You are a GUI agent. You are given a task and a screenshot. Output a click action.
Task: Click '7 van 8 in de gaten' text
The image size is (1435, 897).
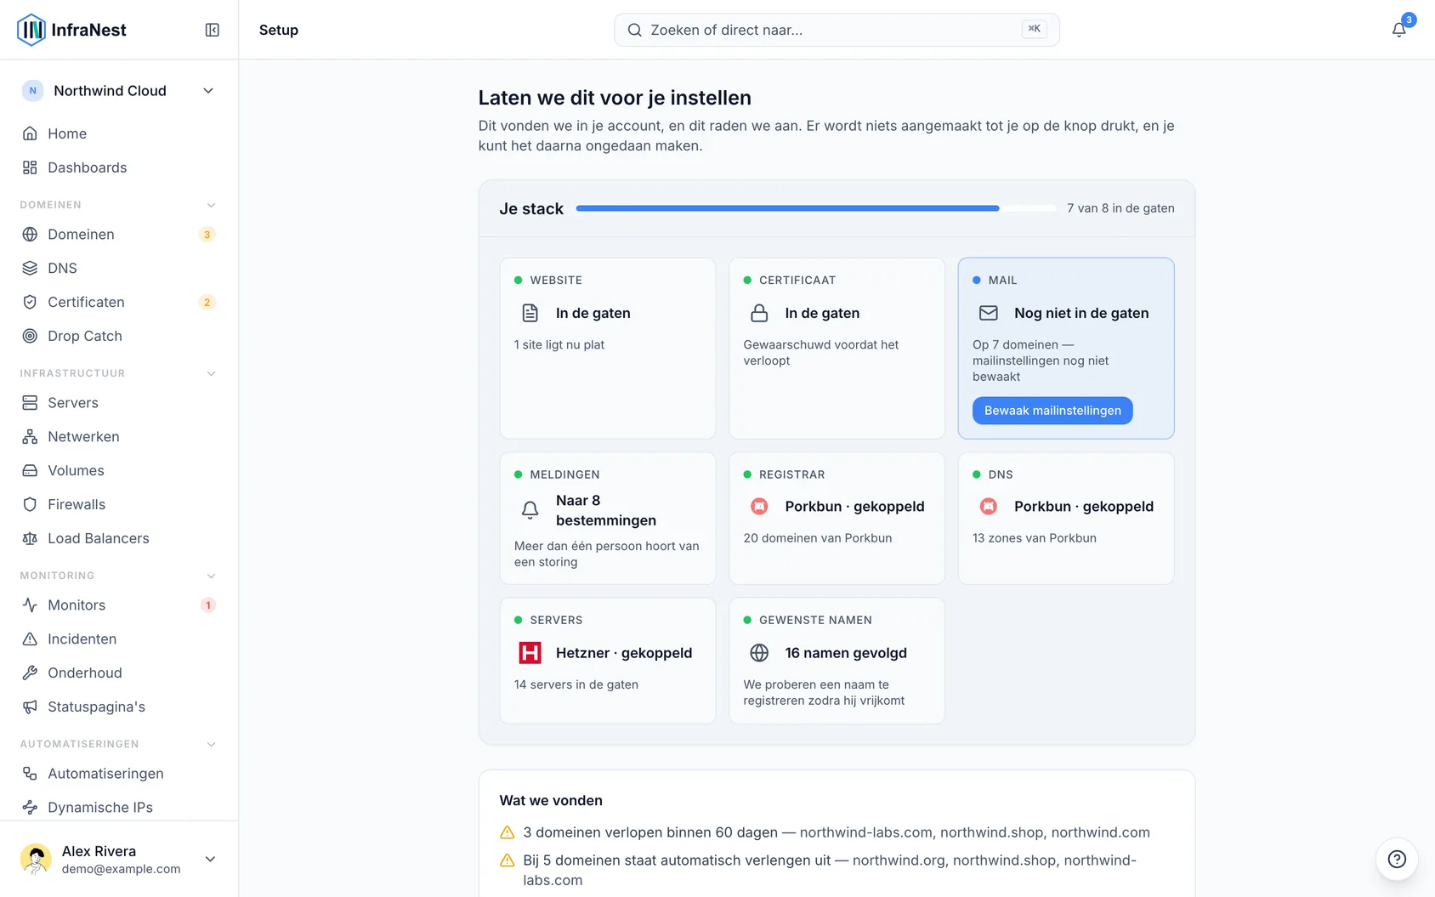[1120, 208]
